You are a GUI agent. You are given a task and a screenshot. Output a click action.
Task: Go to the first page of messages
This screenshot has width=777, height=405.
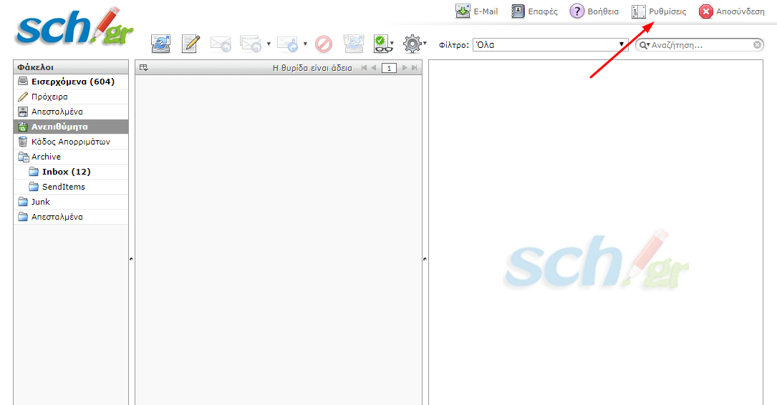365,68
